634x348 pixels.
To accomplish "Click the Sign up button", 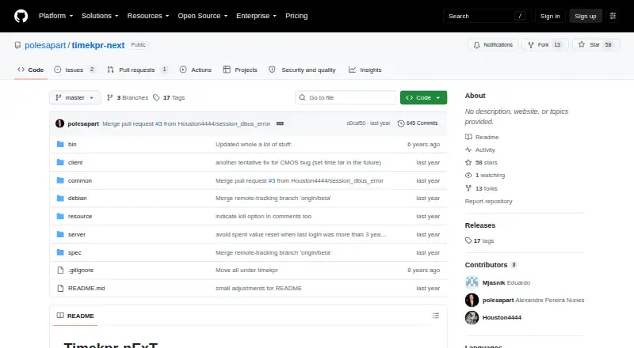I will point(586,16).
